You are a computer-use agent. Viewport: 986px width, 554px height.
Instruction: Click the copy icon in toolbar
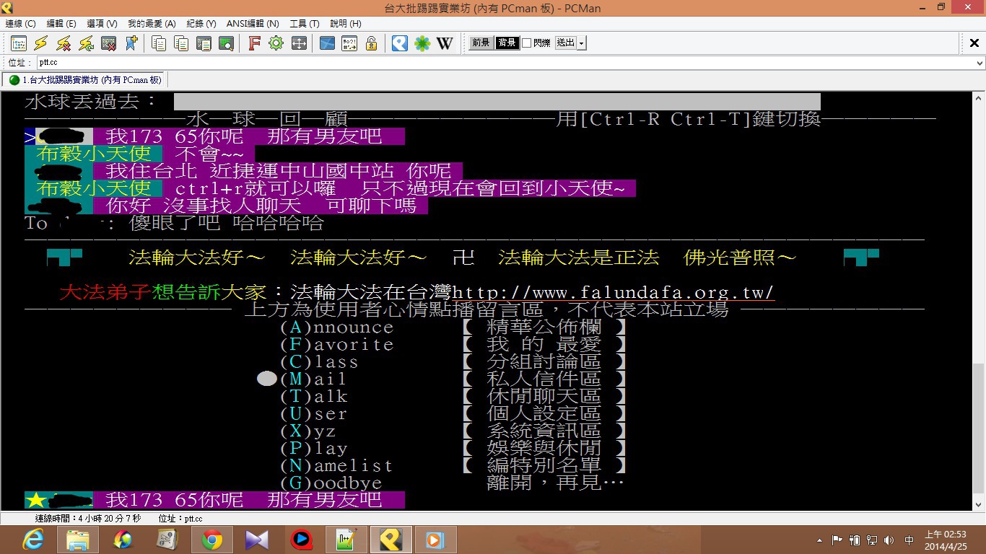[159, 43]
